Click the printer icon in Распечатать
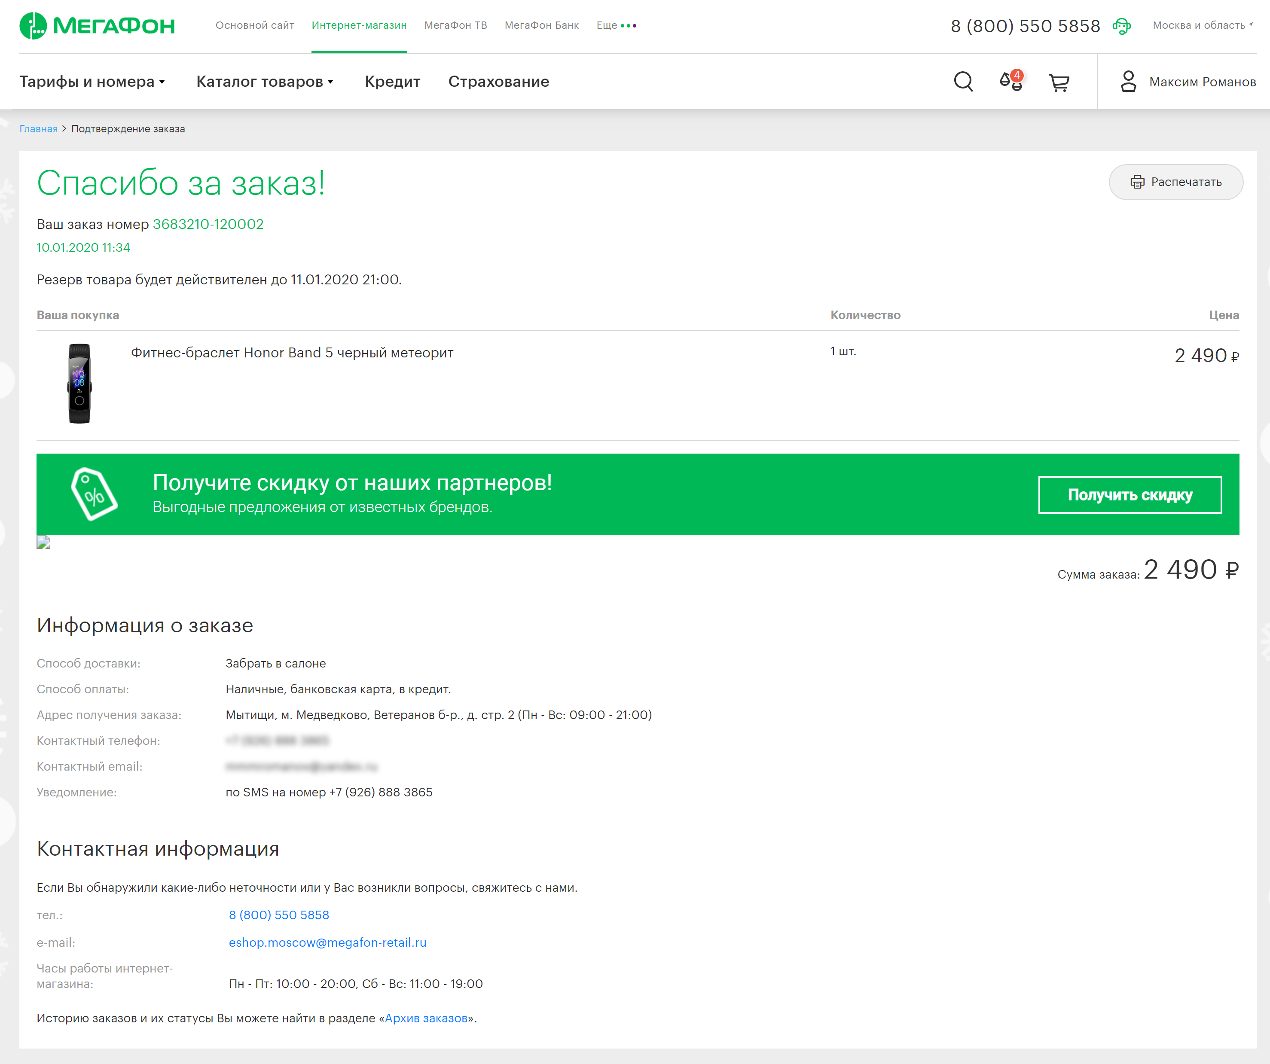This screenshot has height=1064, width=1270. [1137, 182]
